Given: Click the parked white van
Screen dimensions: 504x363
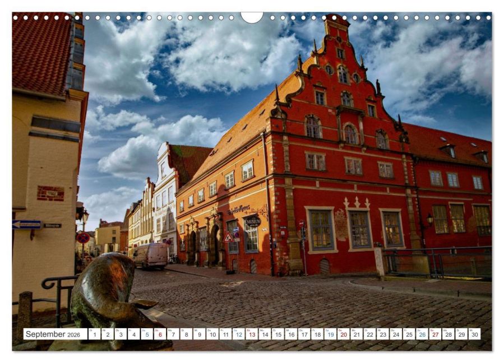Looking at the screenshot, I should pyautogui.click(x=151, y=255).
